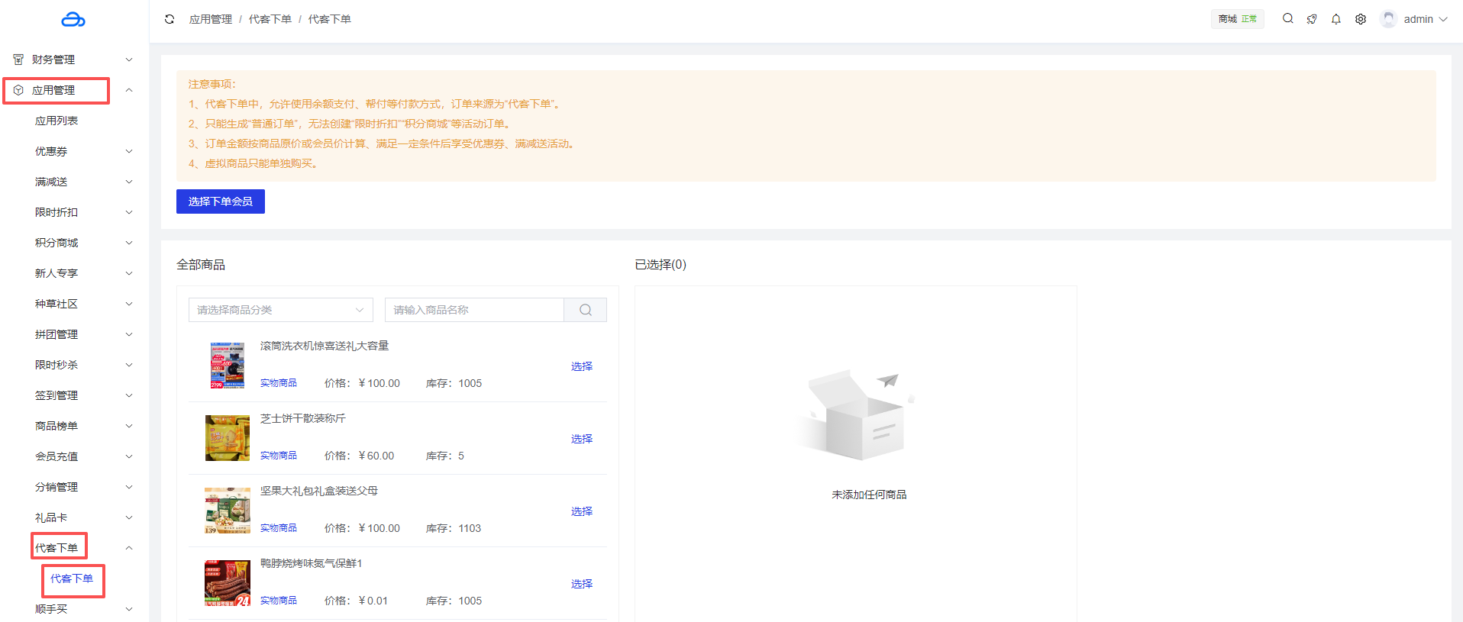Expand the 财务管理 sidebar menu
The width and height of the screenshot is (1463, 622).
[73, 60]
